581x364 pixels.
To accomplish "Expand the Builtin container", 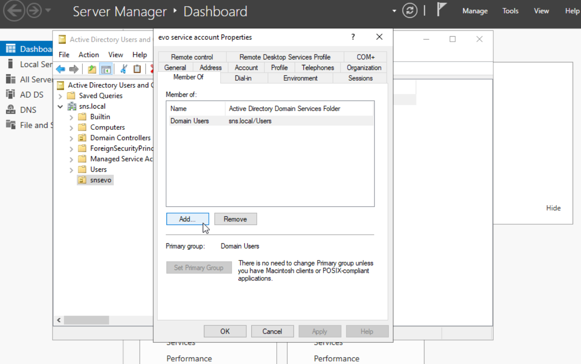I will coord(71,117).
